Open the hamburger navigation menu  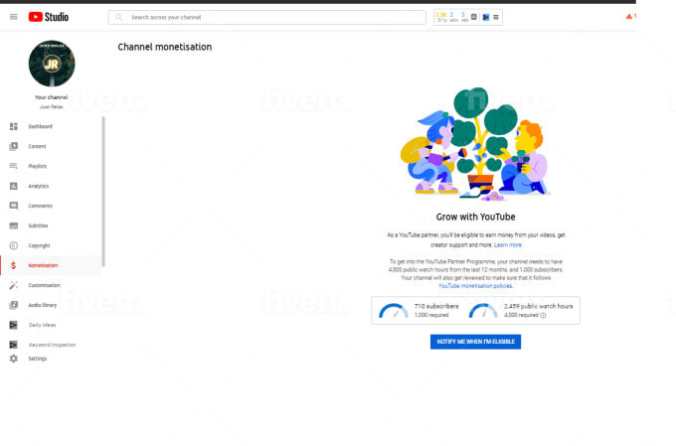14,17
